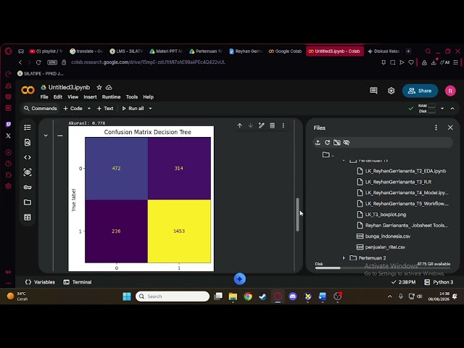The width and height of the screenshot is (464, 348).
Task: Open the Insert menu
Action: (x=90, y=97)
